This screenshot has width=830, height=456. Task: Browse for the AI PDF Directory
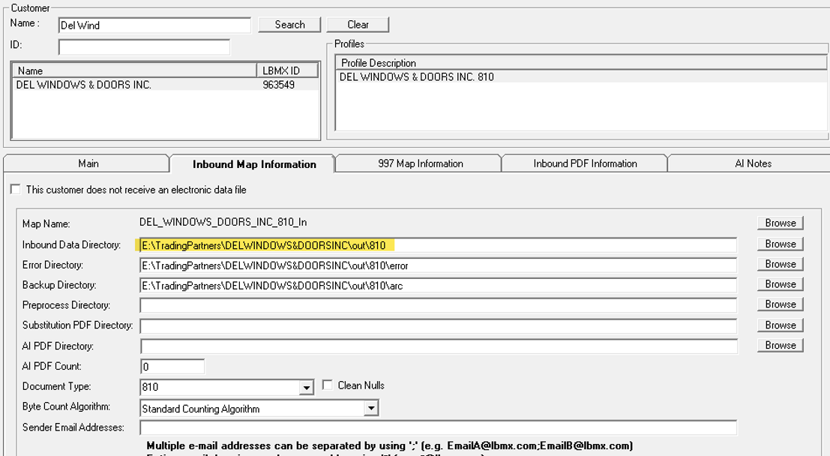click(781, 345)
